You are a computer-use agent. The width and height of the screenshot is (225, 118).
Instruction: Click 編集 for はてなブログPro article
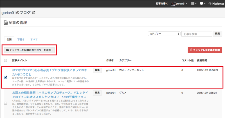click(97, 70)
